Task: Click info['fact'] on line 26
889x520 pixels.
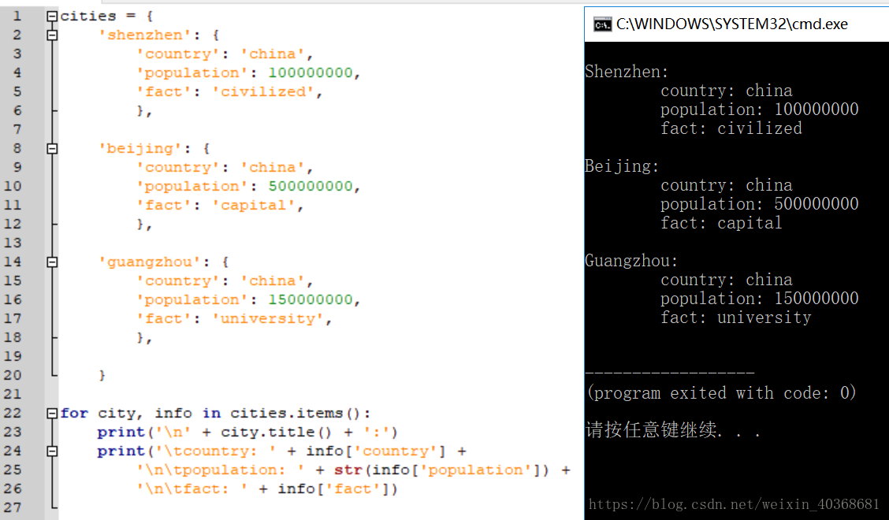Action: [333, 488]
